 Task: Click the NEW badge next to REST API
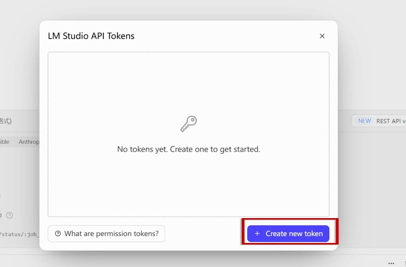(x=364, y=121)
